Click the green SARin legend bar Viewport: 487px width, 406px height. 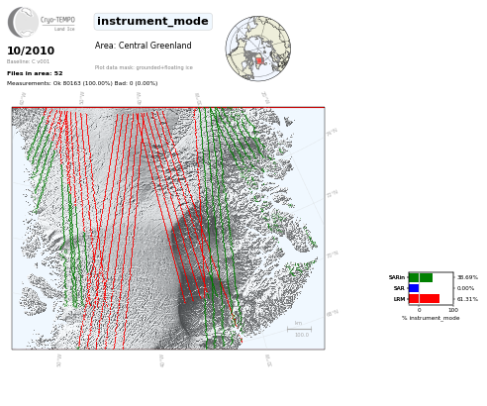pyautogui.click(x=421, y=277)
